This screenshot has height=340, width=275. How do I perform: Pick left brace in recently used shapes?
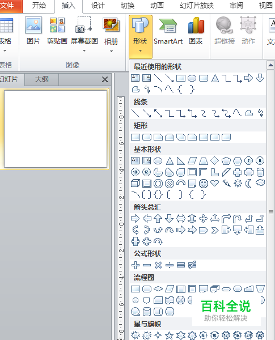180,90
